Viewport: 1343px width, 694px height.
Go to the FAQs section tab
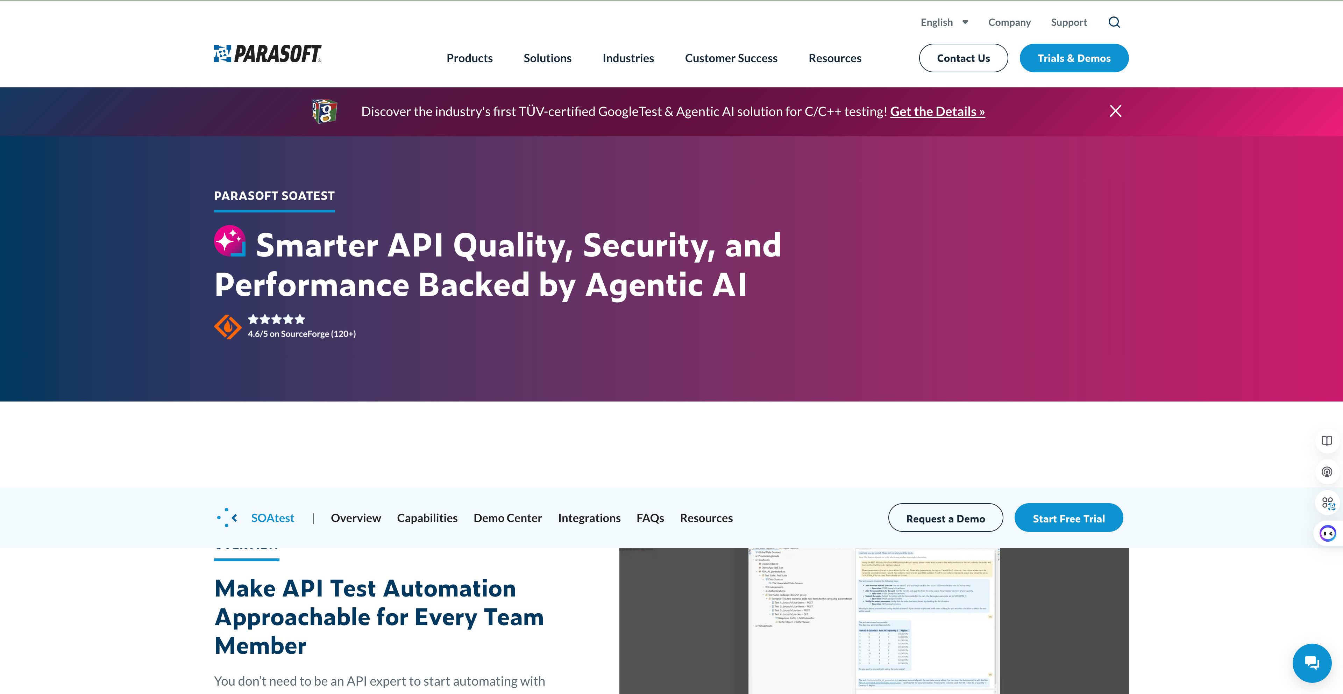(650, 518)
